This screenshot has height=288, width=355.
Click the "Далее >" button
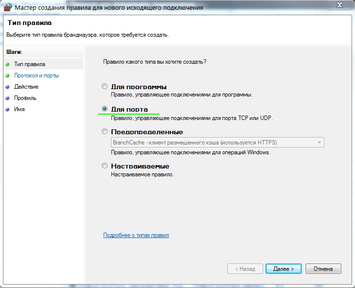click(284, 269)
